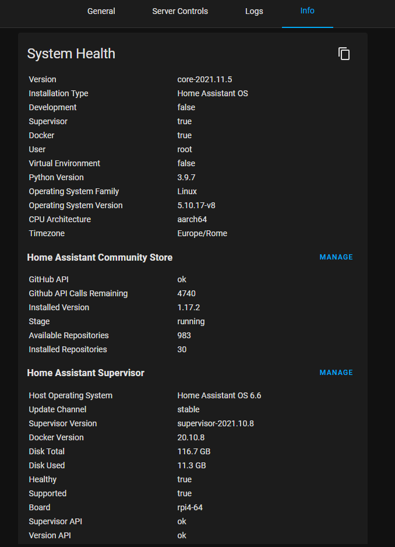
Task: Open the Info tab
Action: point(307,10)
